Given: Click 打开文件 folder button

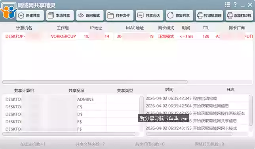Looking at the screenshot, I should tap(120, 15).
